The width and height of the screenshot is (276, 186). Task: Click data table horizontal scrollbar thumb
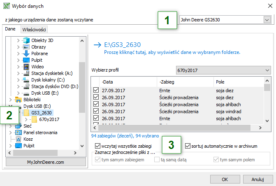[x=174, y=128]
